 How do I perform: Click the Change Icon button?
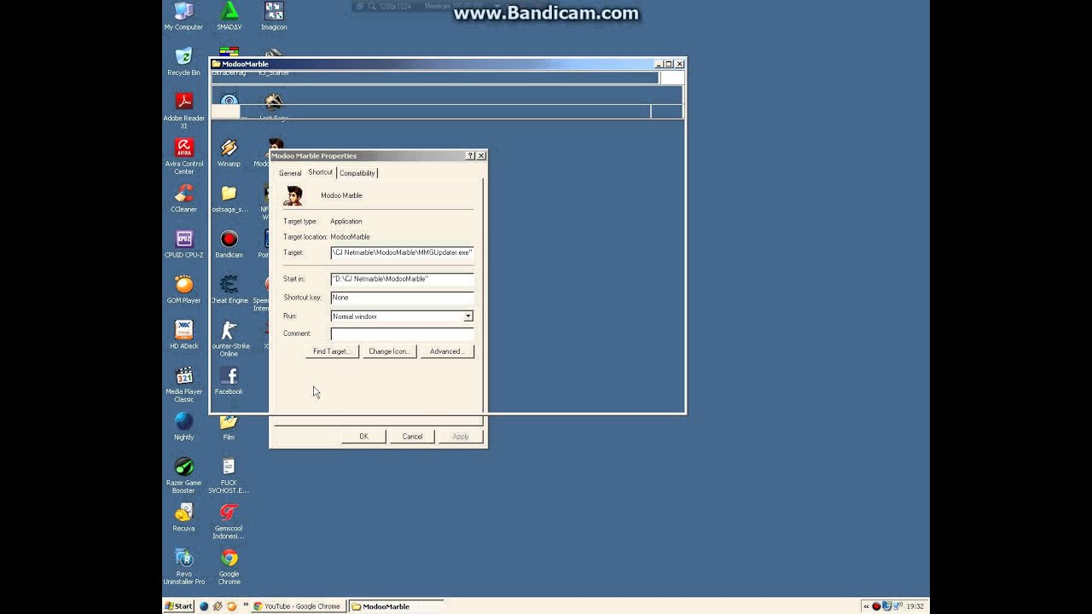pos(389,351)
